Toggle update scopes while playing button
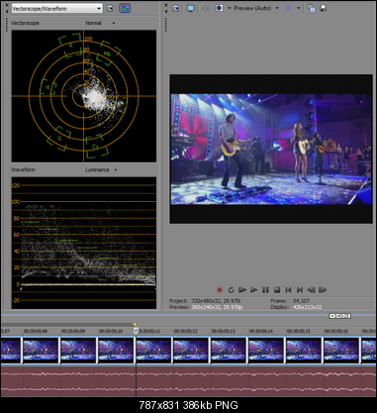 125,8
